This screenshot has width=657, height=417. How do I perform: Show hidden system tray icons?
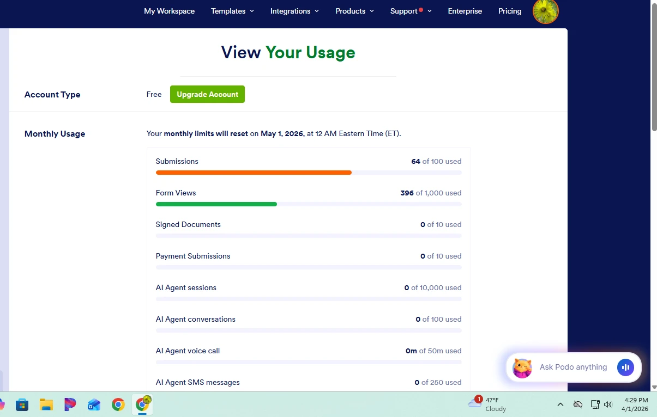coord(560,404)
